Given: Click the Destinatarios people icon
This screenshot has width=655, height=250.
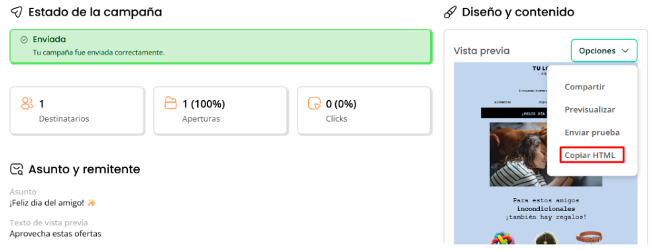Looking at the screenshot, I should (27, 103).
